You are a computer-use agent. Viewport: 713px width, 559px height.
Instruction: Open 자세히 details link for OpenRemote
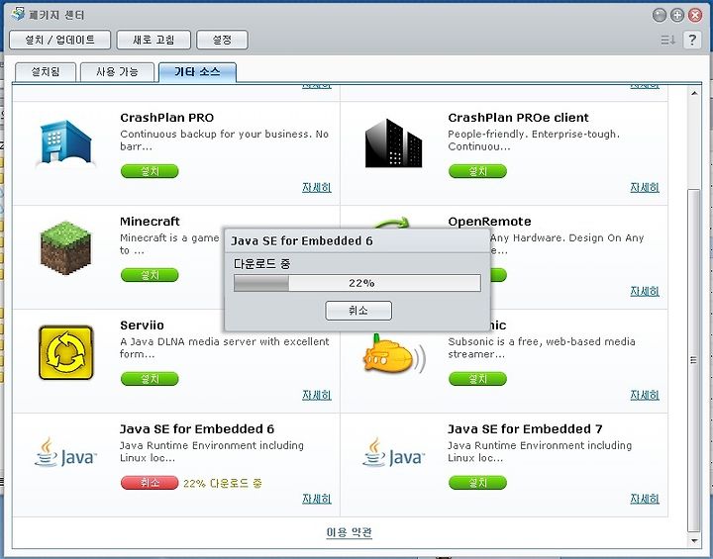645,291
